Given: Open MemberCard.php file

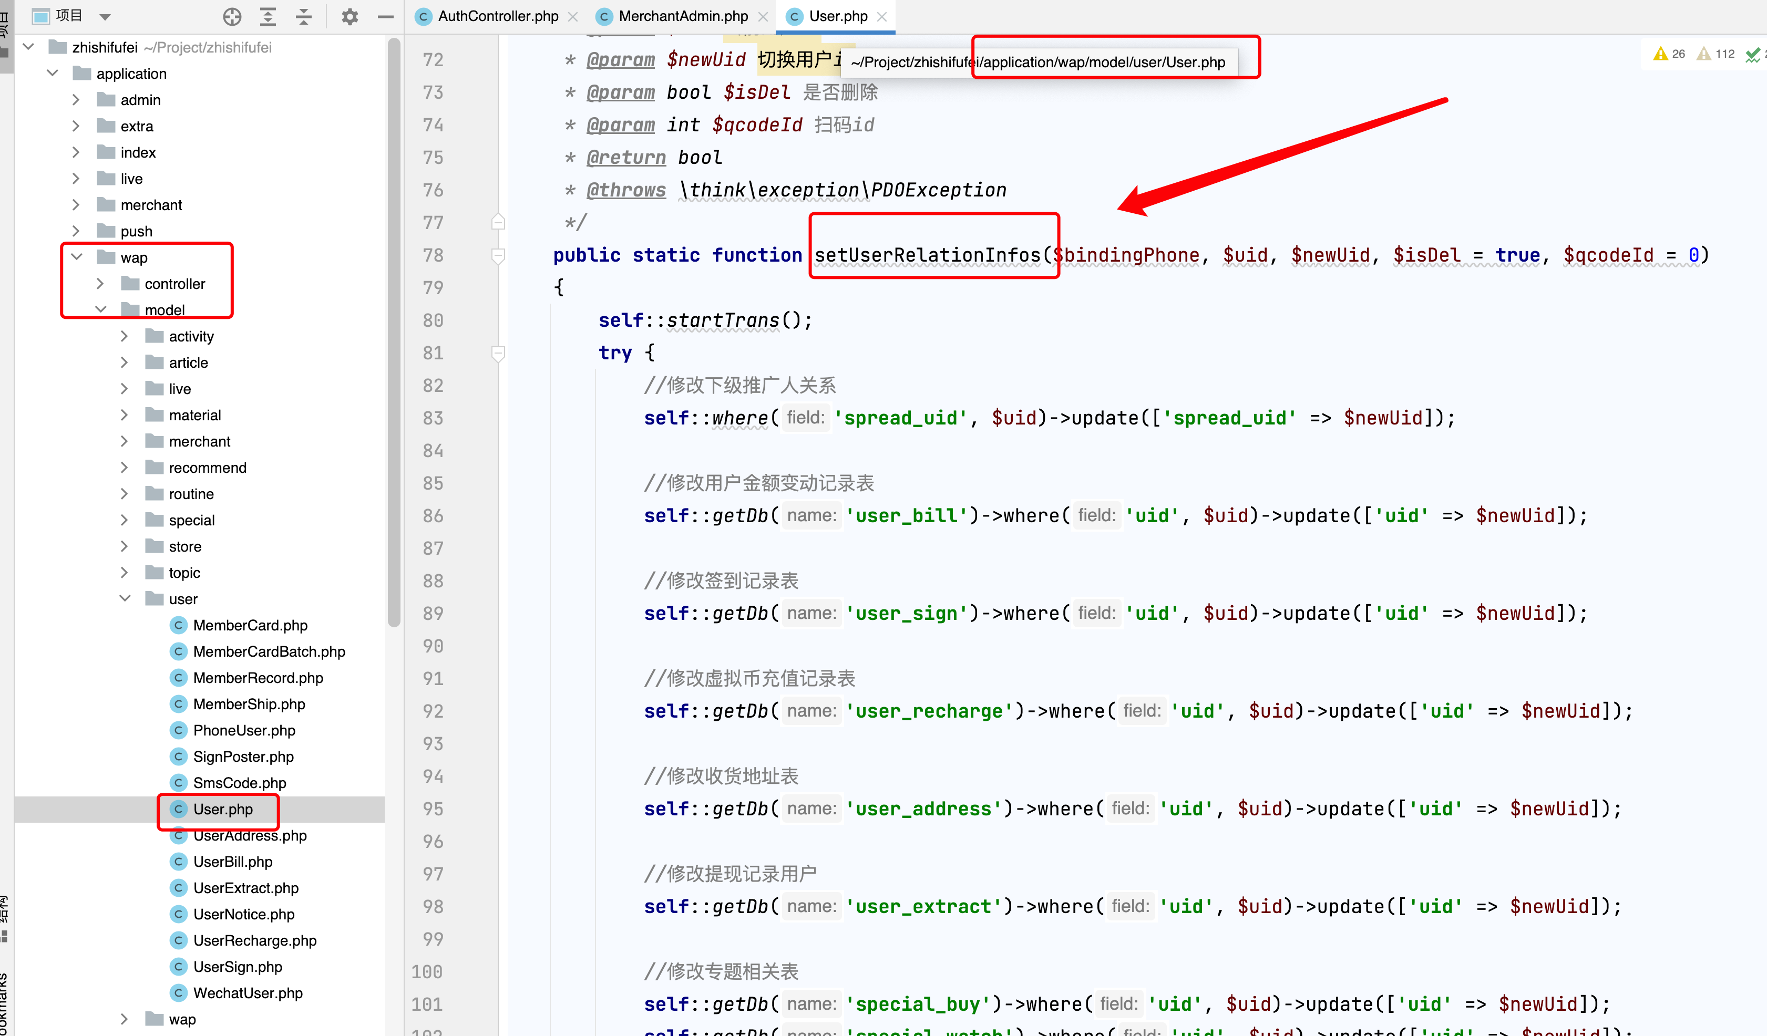Looking at the screenshot, I should [x=250, y=625].
